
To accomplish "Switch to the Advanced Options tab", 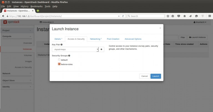I will (133, 39).
